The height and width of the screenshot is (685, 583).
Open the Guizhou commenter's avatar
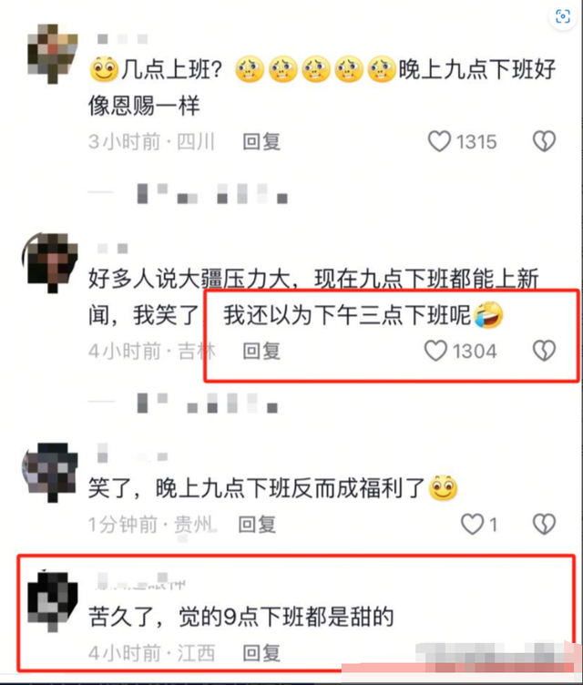[x=50, y=472]
